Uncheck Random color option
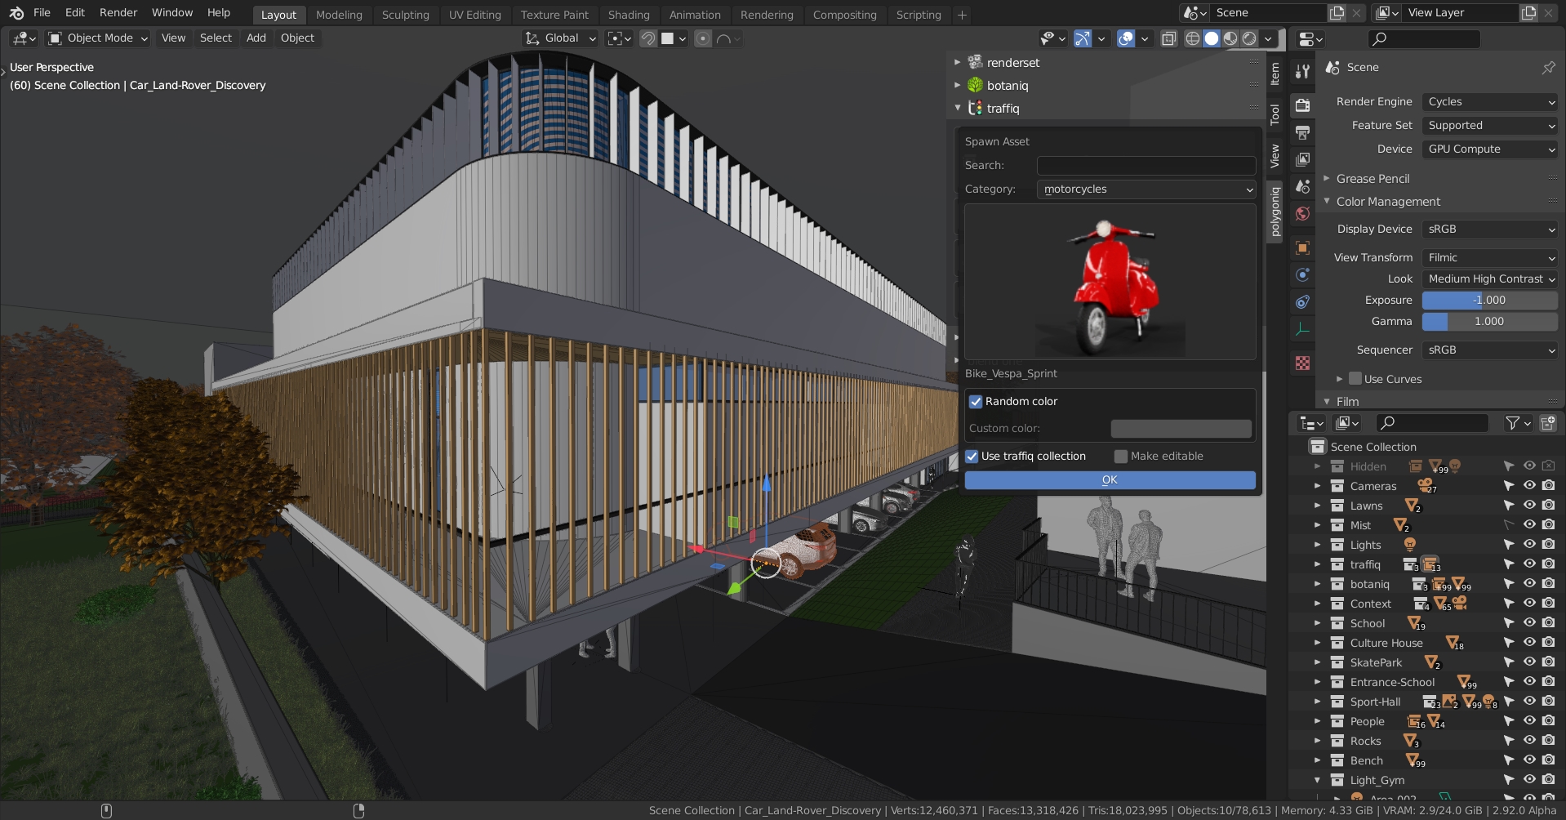Viewport: 1566px width, 820px height. 976,401
